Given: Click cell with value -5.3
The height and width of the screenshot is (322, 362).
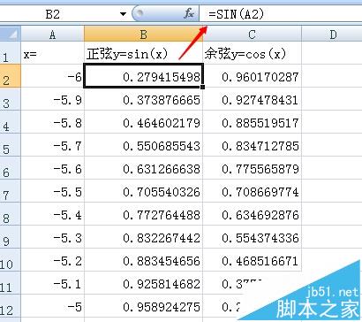Looking at the screenshot, I should pos(53,237).
